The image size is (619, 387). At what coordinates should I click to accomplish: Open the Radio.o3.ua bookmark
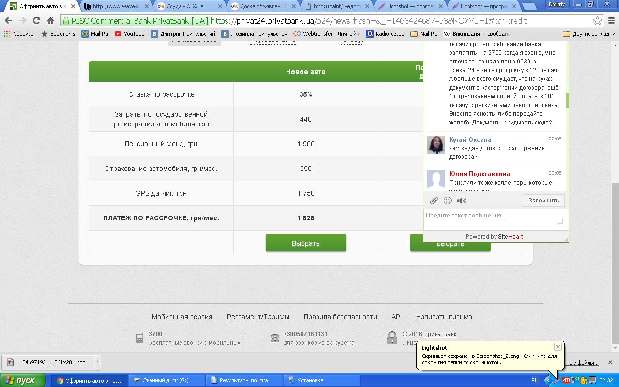385,34
